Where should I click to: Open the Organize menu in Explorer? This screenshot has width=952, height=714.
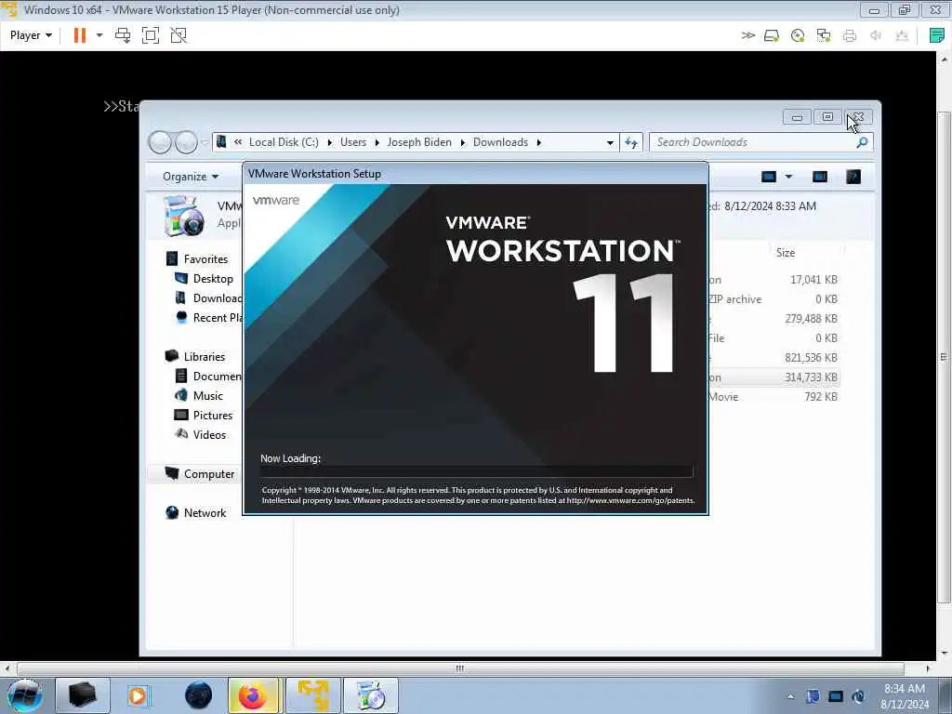190,177
